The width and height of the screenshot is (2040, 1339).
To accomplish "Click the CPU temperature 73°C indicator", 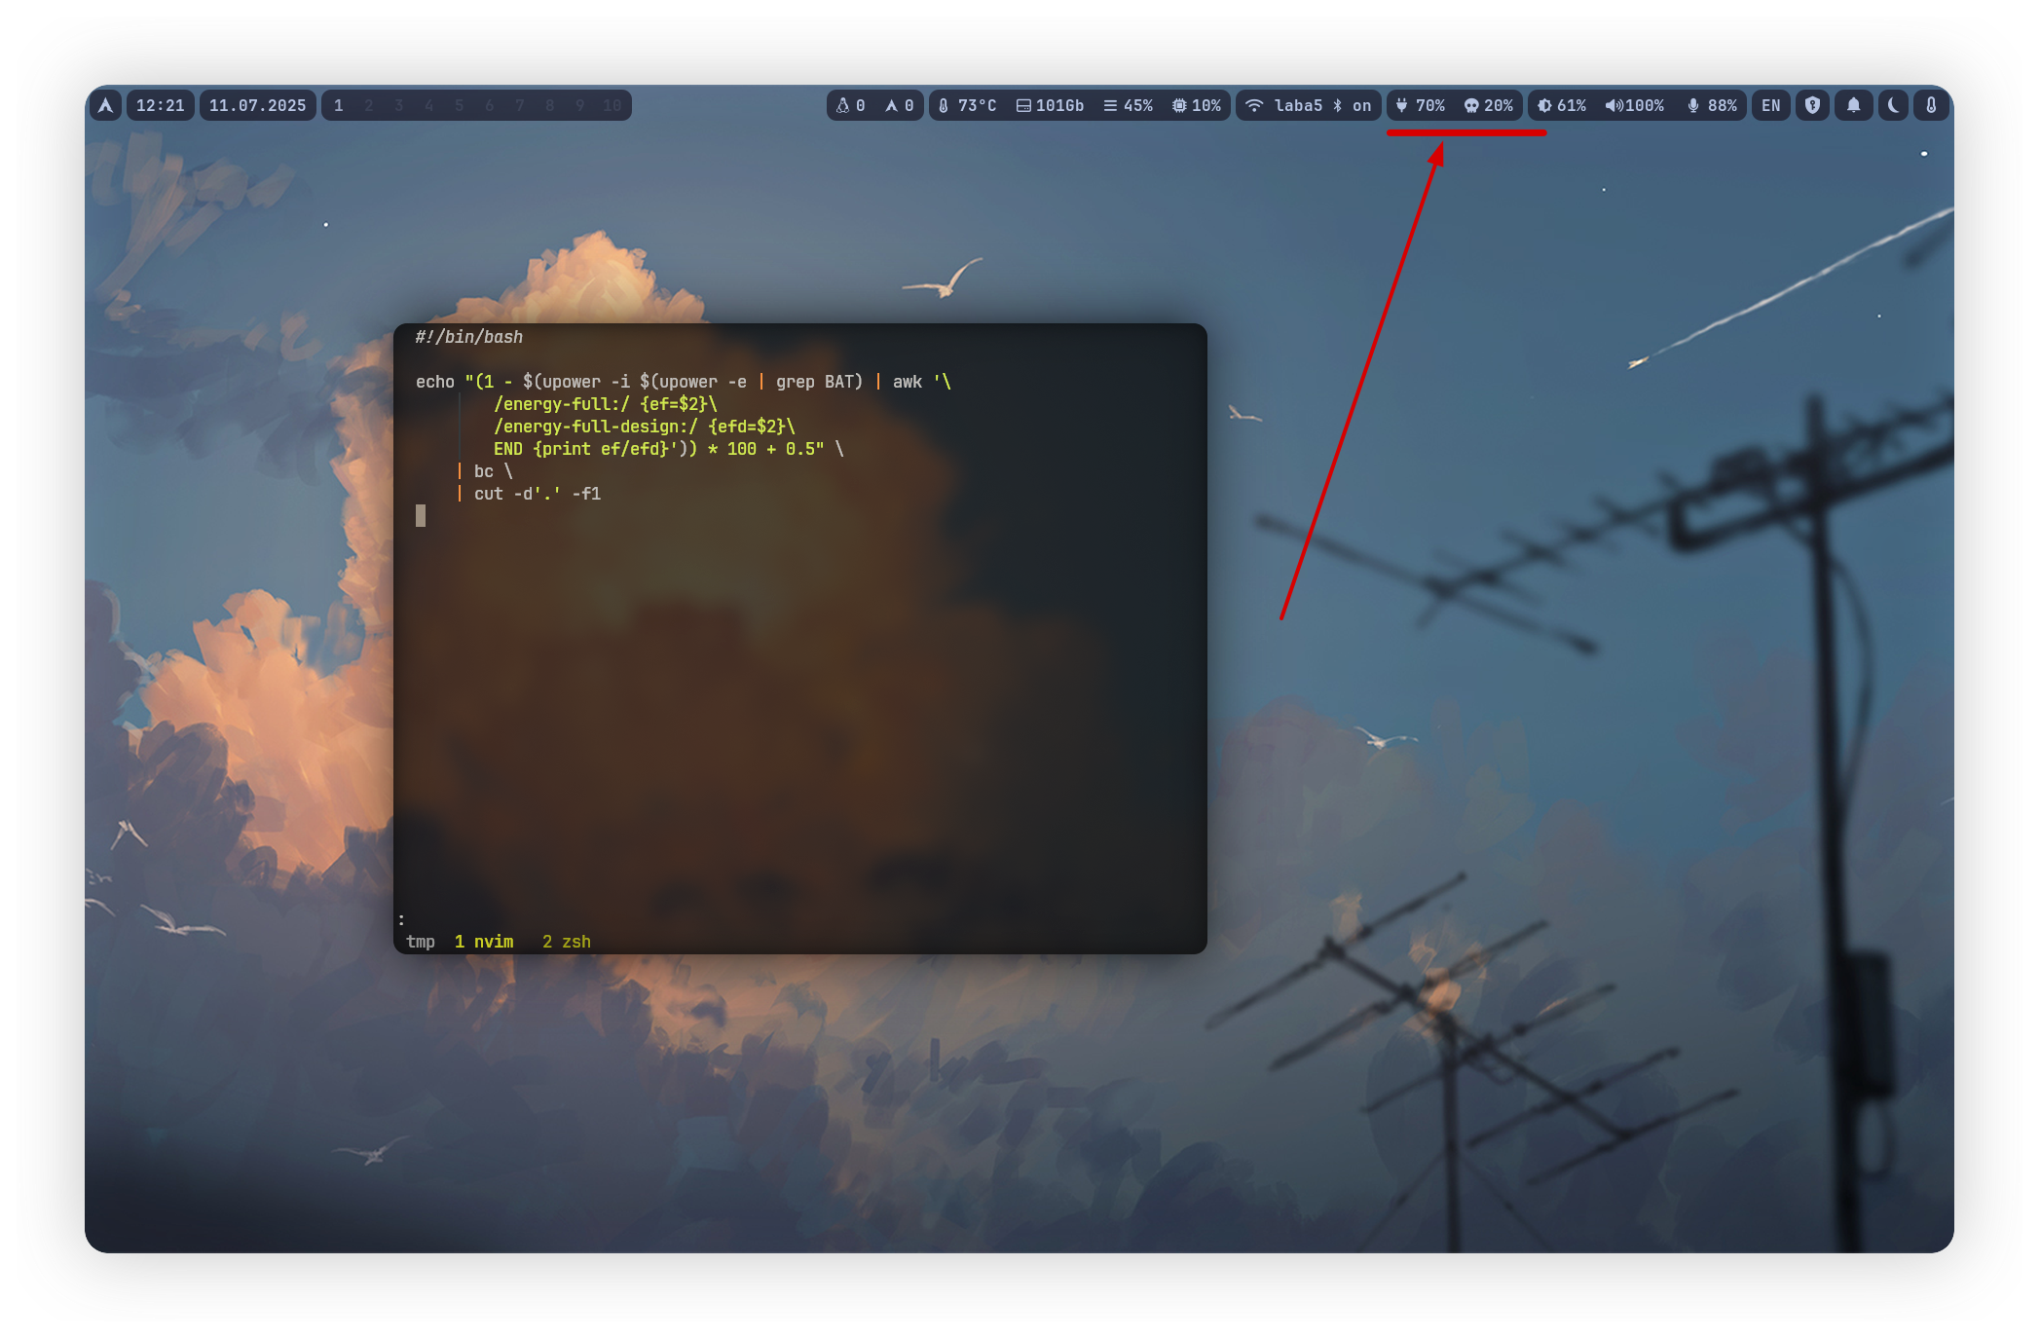I will 967,105.
